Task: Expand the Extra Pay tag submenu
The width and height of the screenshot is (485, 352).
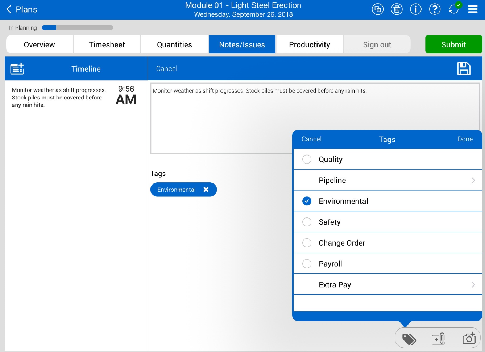Action: tap(473, 285)
